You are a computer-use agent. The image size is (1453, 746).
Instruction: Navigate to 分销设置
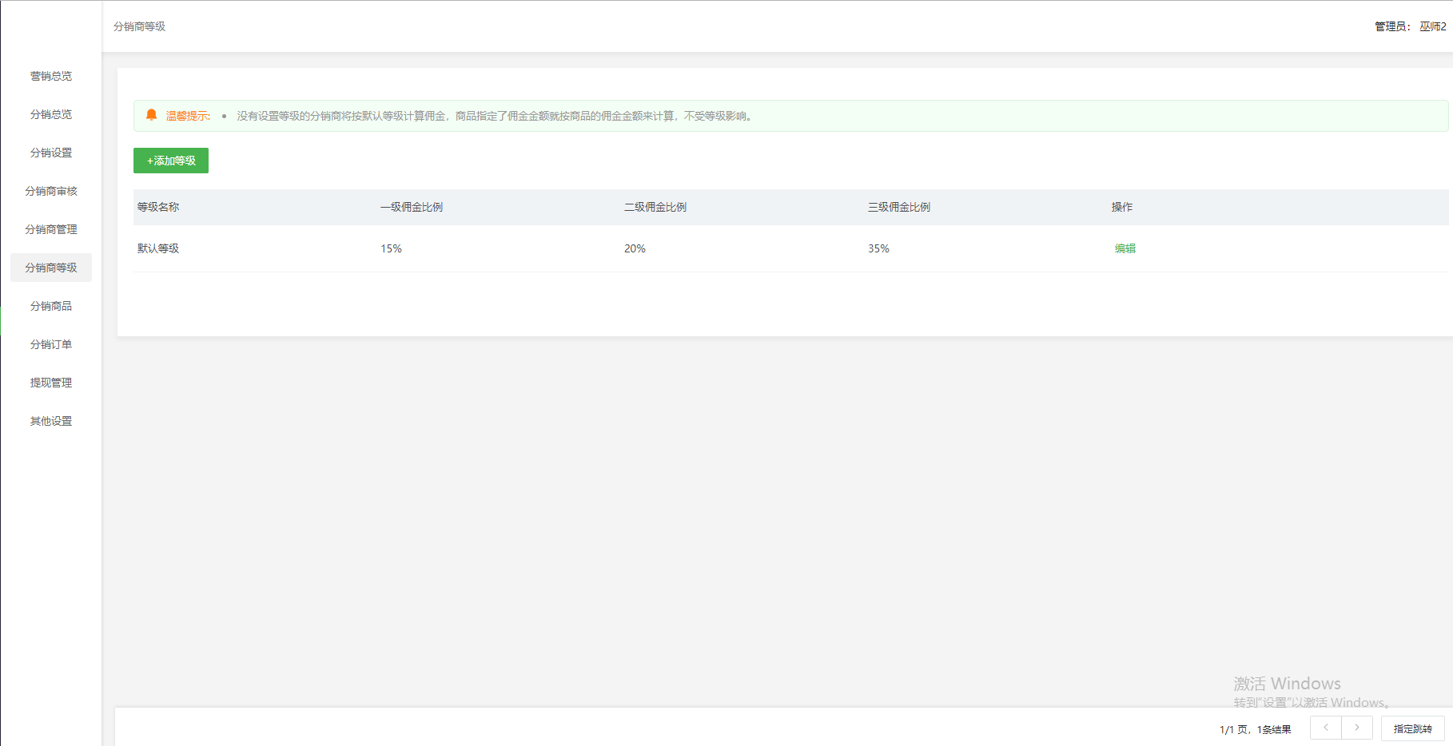tap(51, 153)
